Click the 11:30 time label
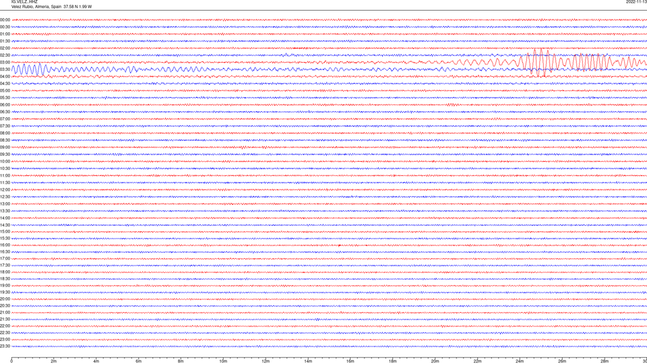This screenshot has height=364, width=647. point(5,183)
